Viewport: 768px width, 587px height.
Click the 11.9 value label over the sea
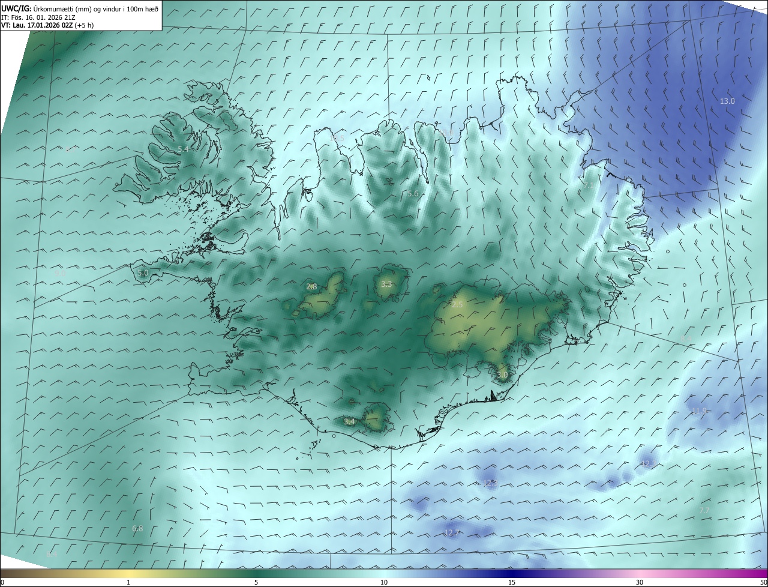(x=700, y=411)
